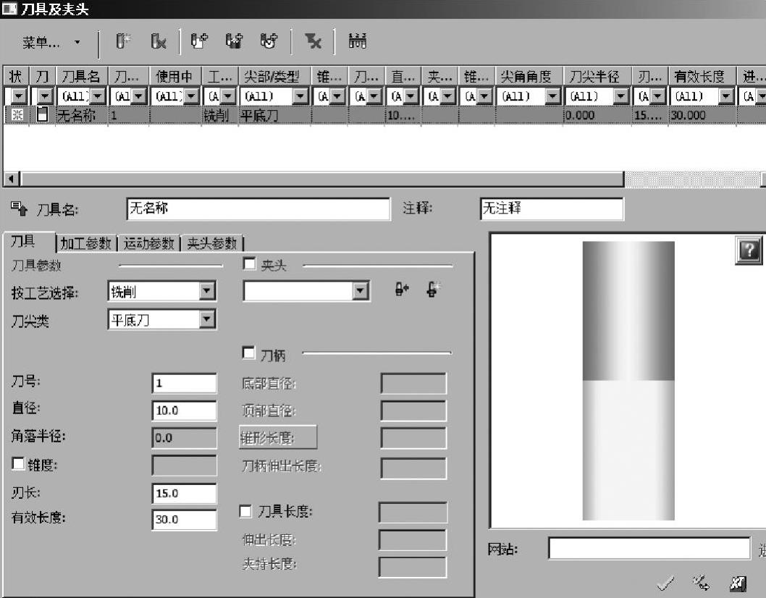Click the 直径 input field
This screenshot has width=766, height=598.
pos(184,410)
